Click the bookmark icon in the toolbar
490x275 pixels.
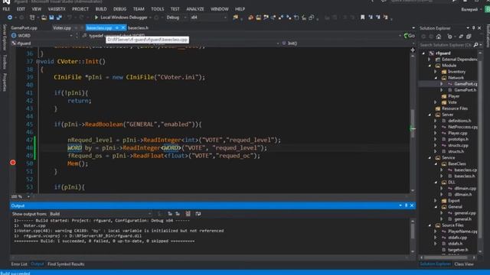point(362,18)
